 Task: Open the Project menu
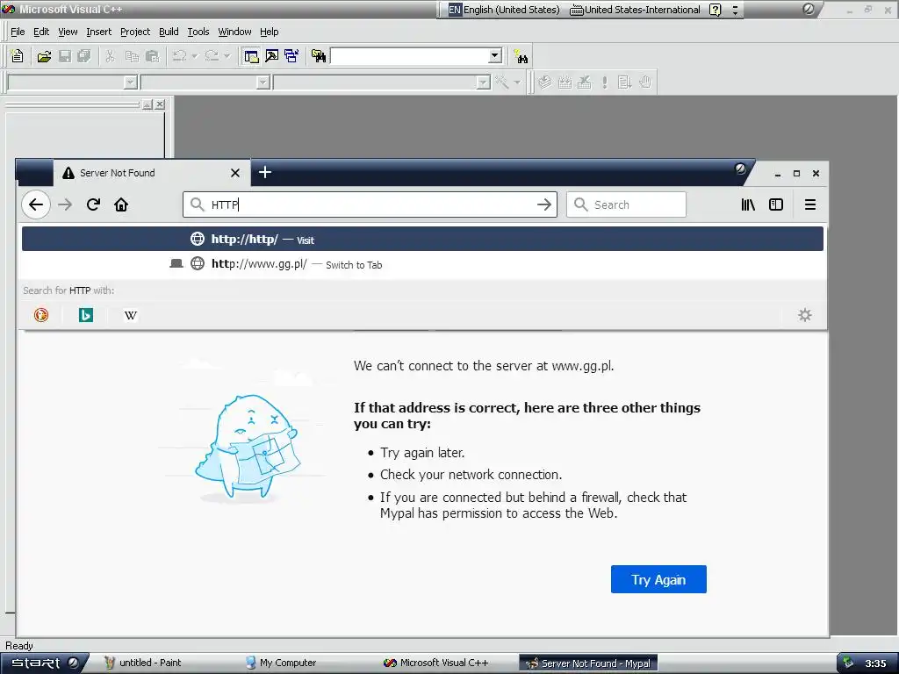[135, 32]
